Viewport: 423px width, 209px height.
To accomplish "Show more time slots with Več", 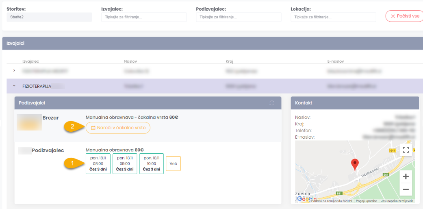I will point(173,163).
